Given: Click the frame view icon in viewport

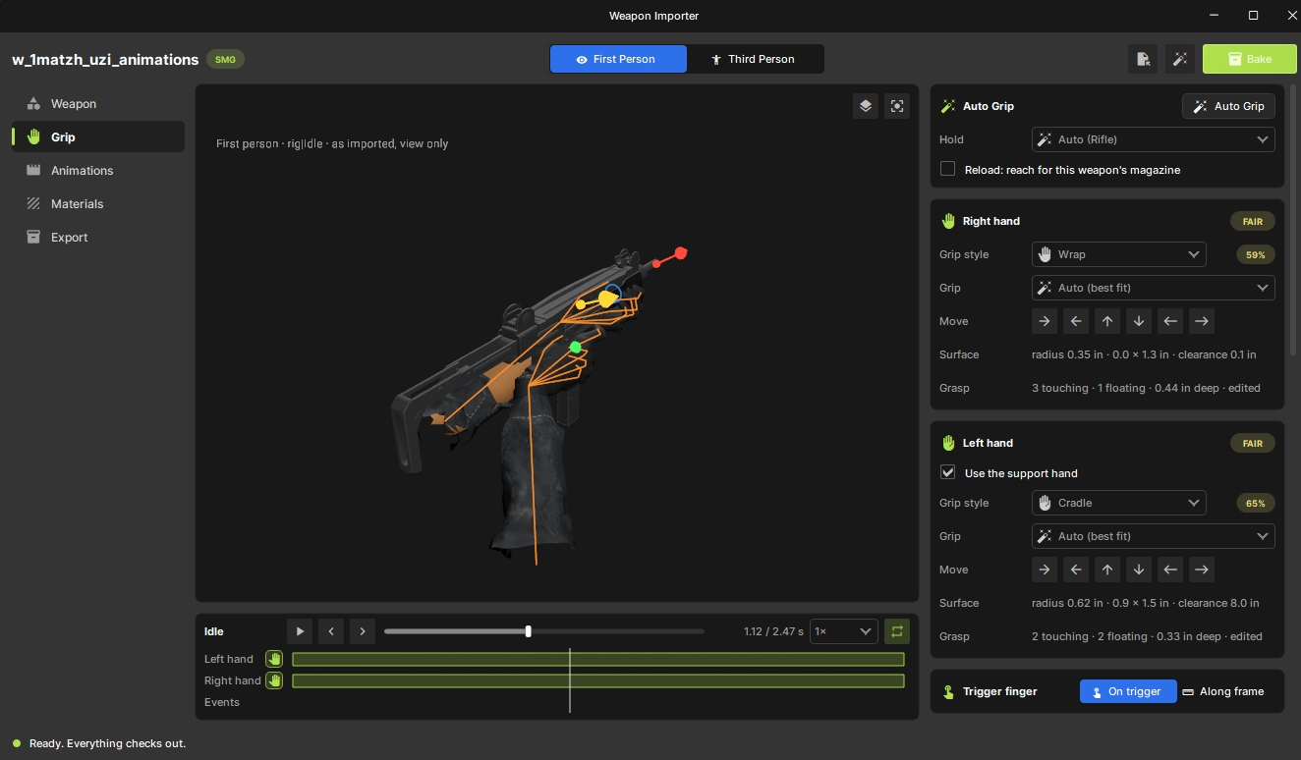Looking at the screenshot, I should pos(897,106).
